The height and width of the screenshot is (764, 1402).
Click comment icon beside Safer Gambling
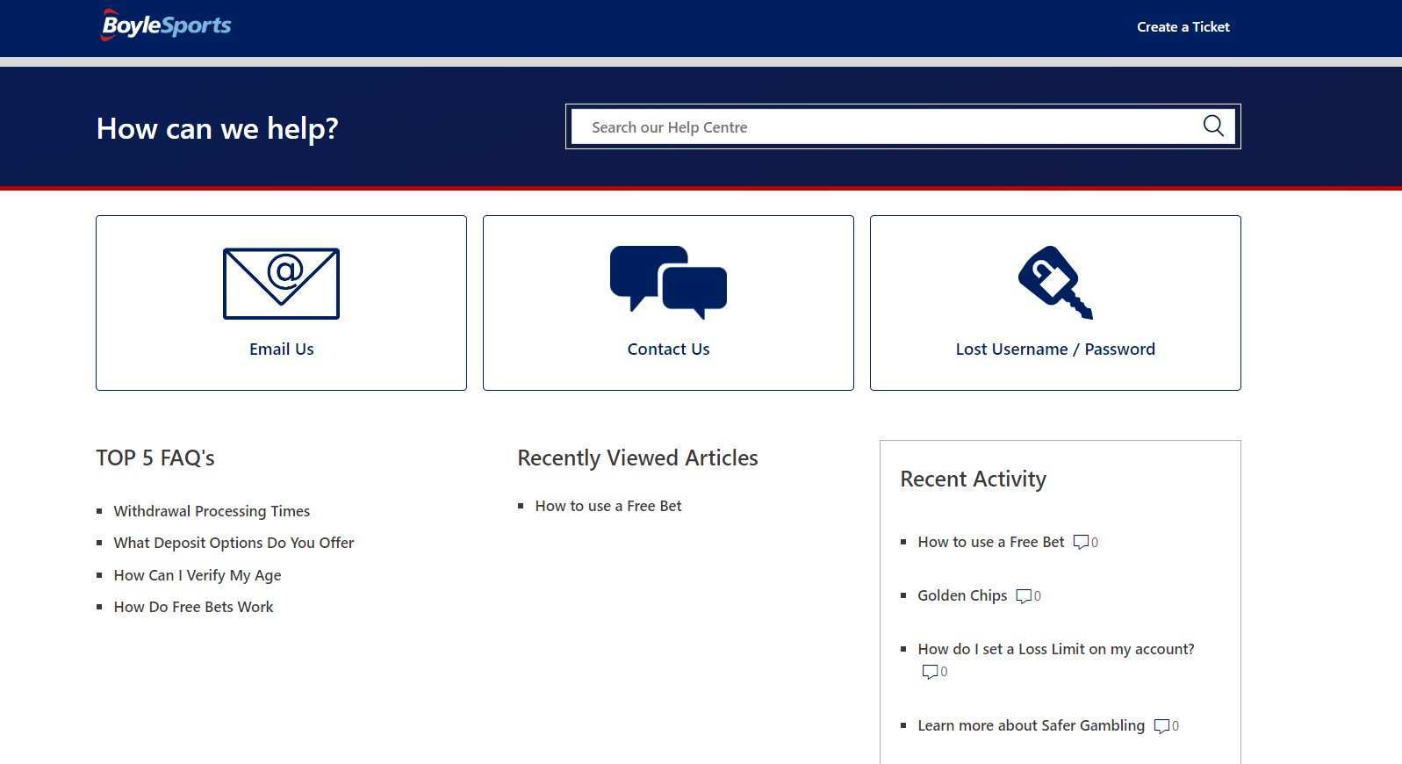pos(1161,726)
